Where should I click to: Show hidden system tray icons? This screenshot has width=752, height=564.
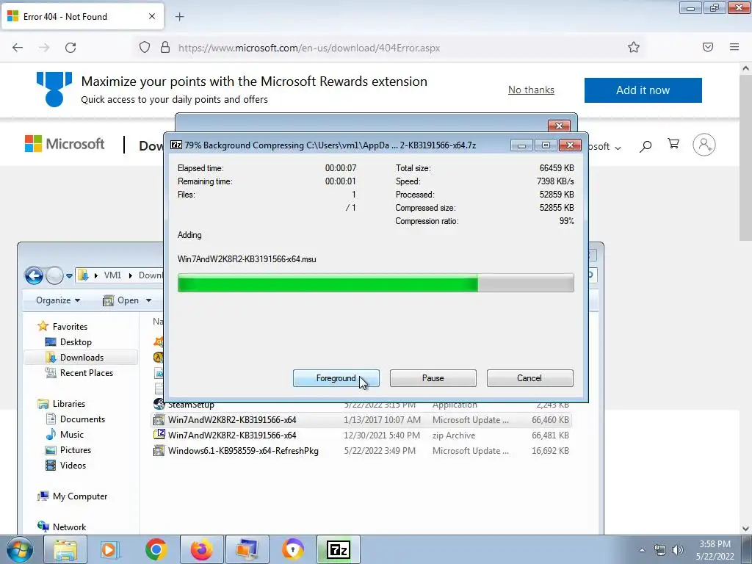tap(642, 550)
